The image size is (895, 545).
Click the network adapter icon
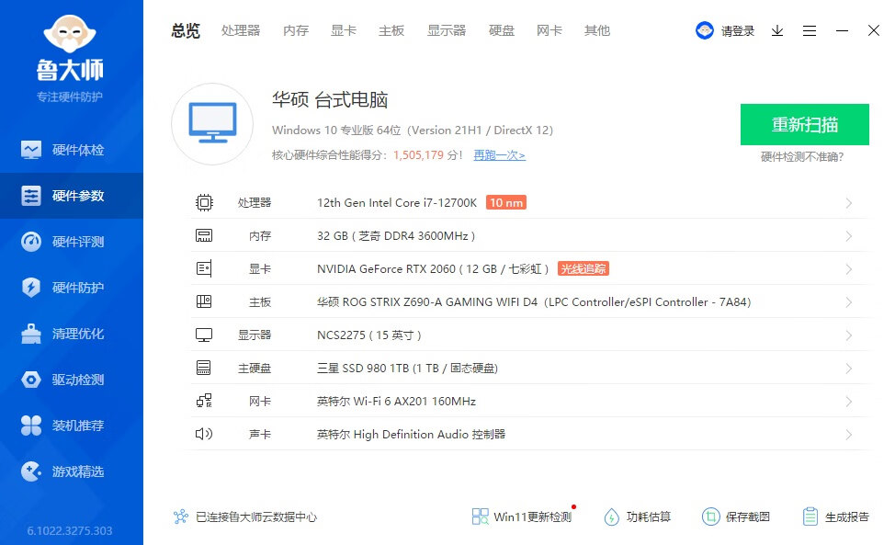[204, 402]
